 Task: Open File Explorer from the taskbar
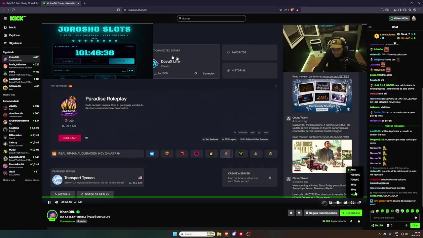click(219, 234)
